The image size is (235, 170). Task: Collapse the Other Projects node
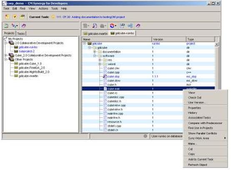6,59
